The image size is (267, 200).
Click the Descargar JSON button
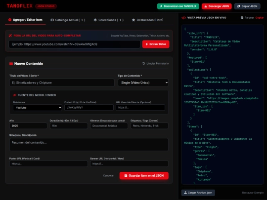point(217,6)
